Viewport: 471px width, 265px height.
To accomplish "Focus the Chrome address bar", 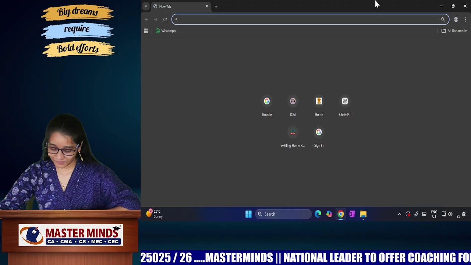I will pos(310,20).
